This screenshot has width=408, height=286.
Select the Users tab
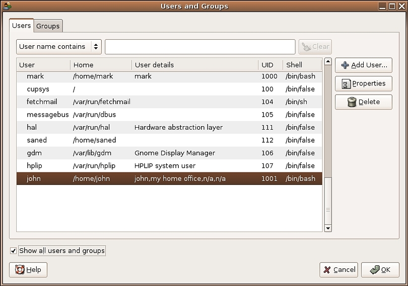[21, 26]
